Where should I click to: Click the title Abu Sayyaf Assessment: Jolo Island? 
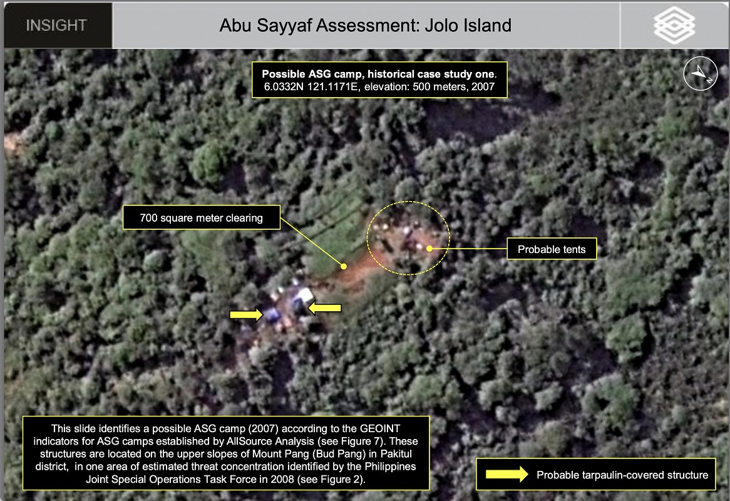point(365,26)
